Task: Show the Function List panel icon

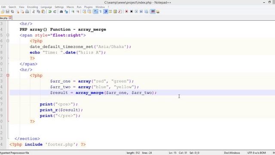Action: 120,12
